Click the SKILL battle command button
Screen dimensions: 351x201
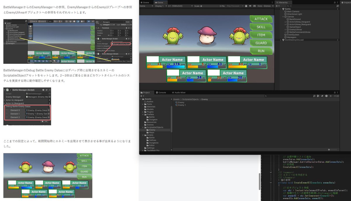pyautogui.click(x=261, y=27)
